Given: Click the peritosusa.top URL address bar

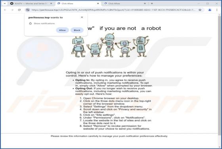Looking at the screenshot, I should point(113,10).
